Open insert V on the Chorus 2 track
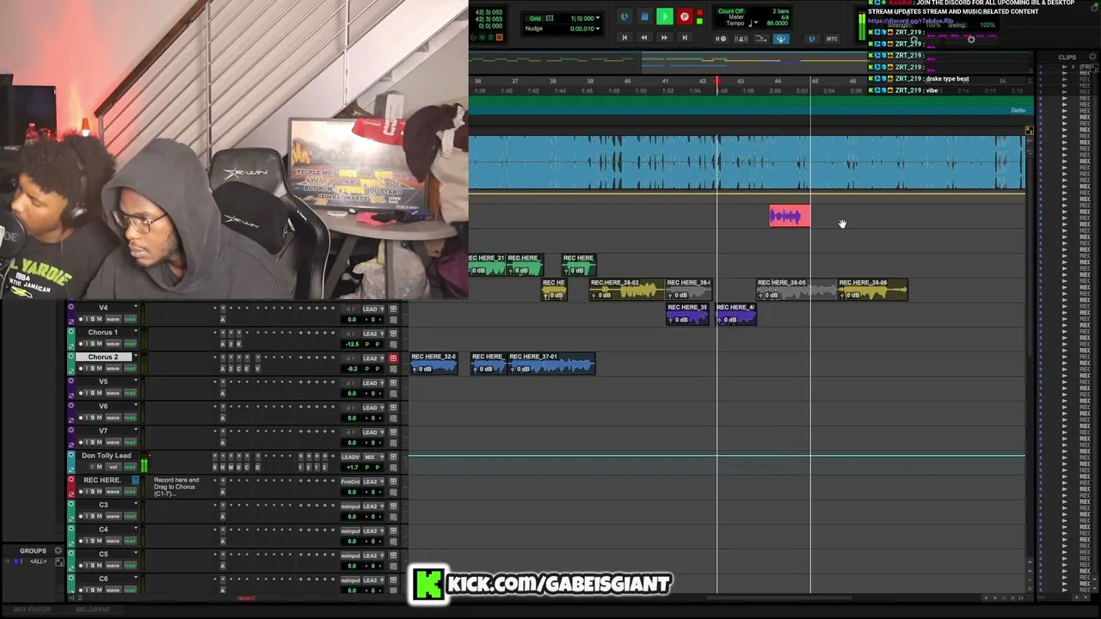This screenshot has height=619, width=1101. point(257,369)
